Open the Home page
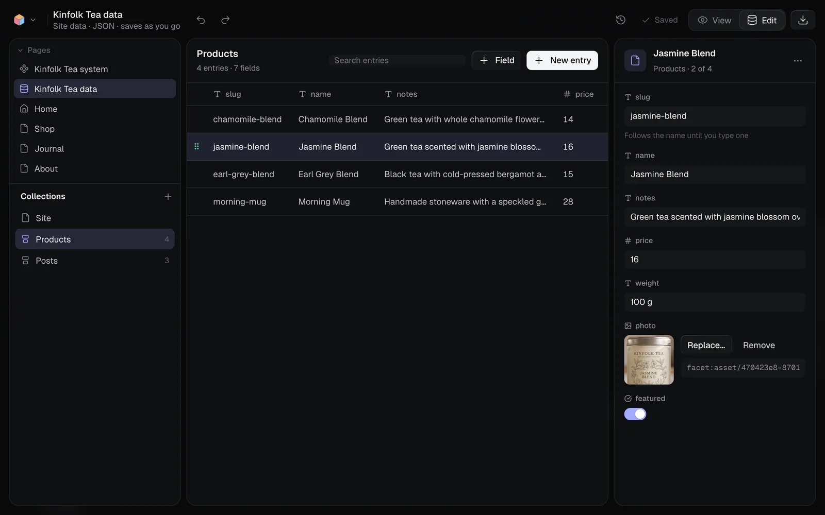 (x=95, y=109)
